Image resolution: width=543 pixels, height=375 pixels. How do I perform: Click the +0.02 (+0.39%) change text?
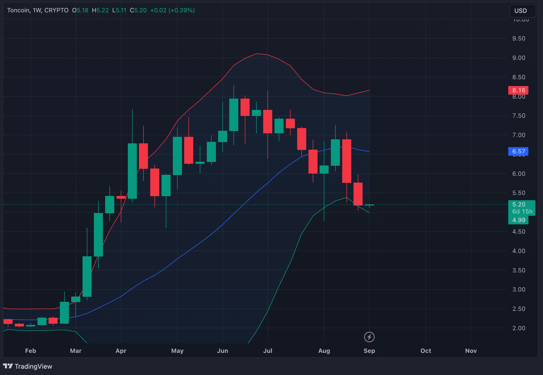(172, 10)
